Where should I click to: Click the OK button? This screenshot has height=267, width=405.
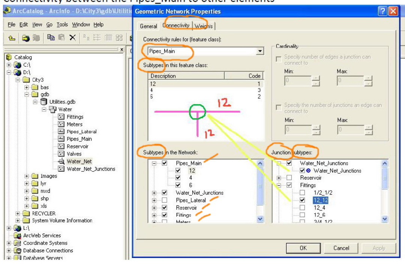point(303,248)
